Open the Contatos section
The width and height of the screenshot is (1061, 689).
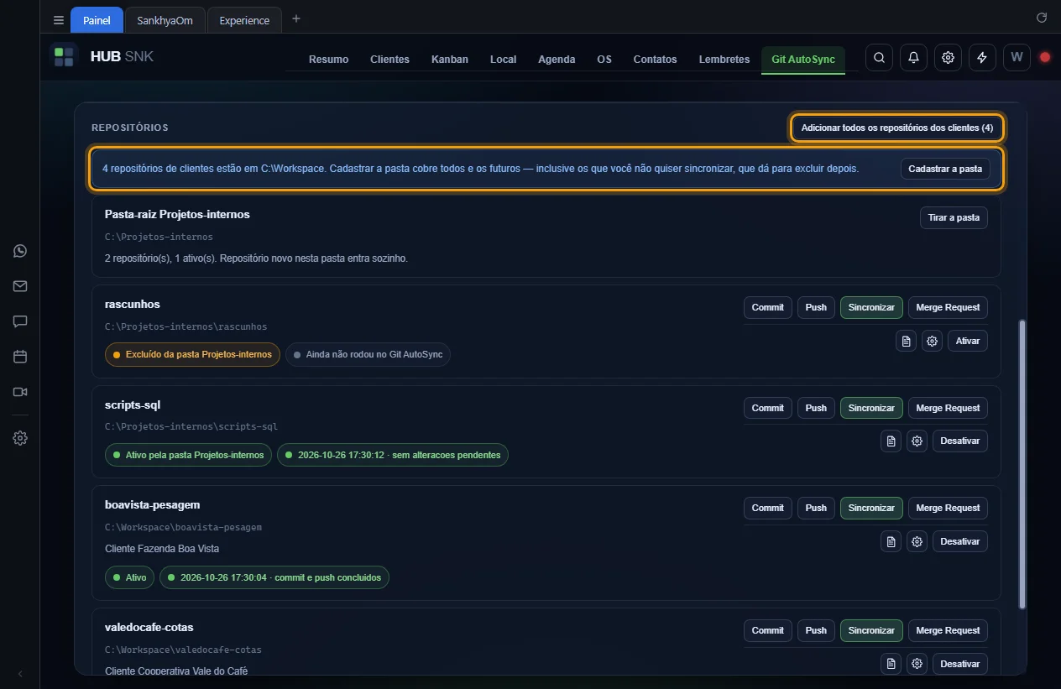point(655,60)
